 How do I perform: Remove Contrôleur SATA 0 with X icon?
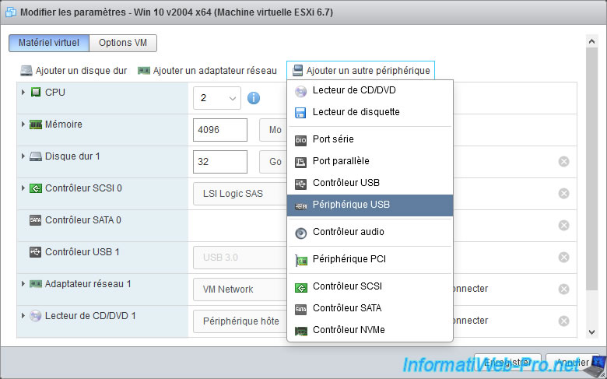pos(563,226)
